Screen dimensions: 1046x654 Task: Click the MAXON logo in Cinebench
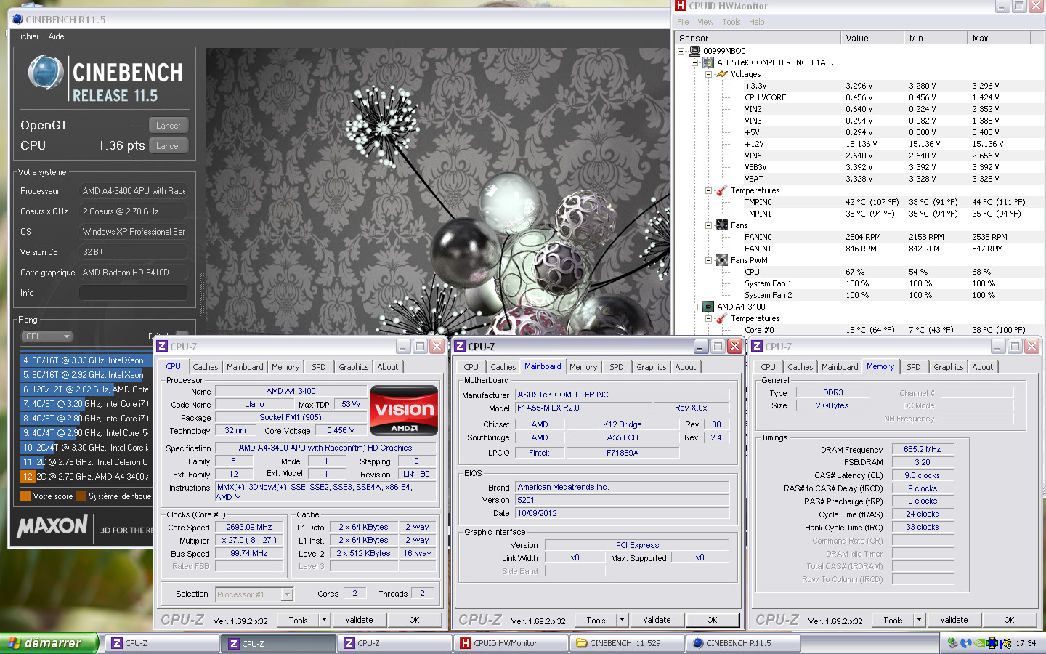tap(52, 526)
